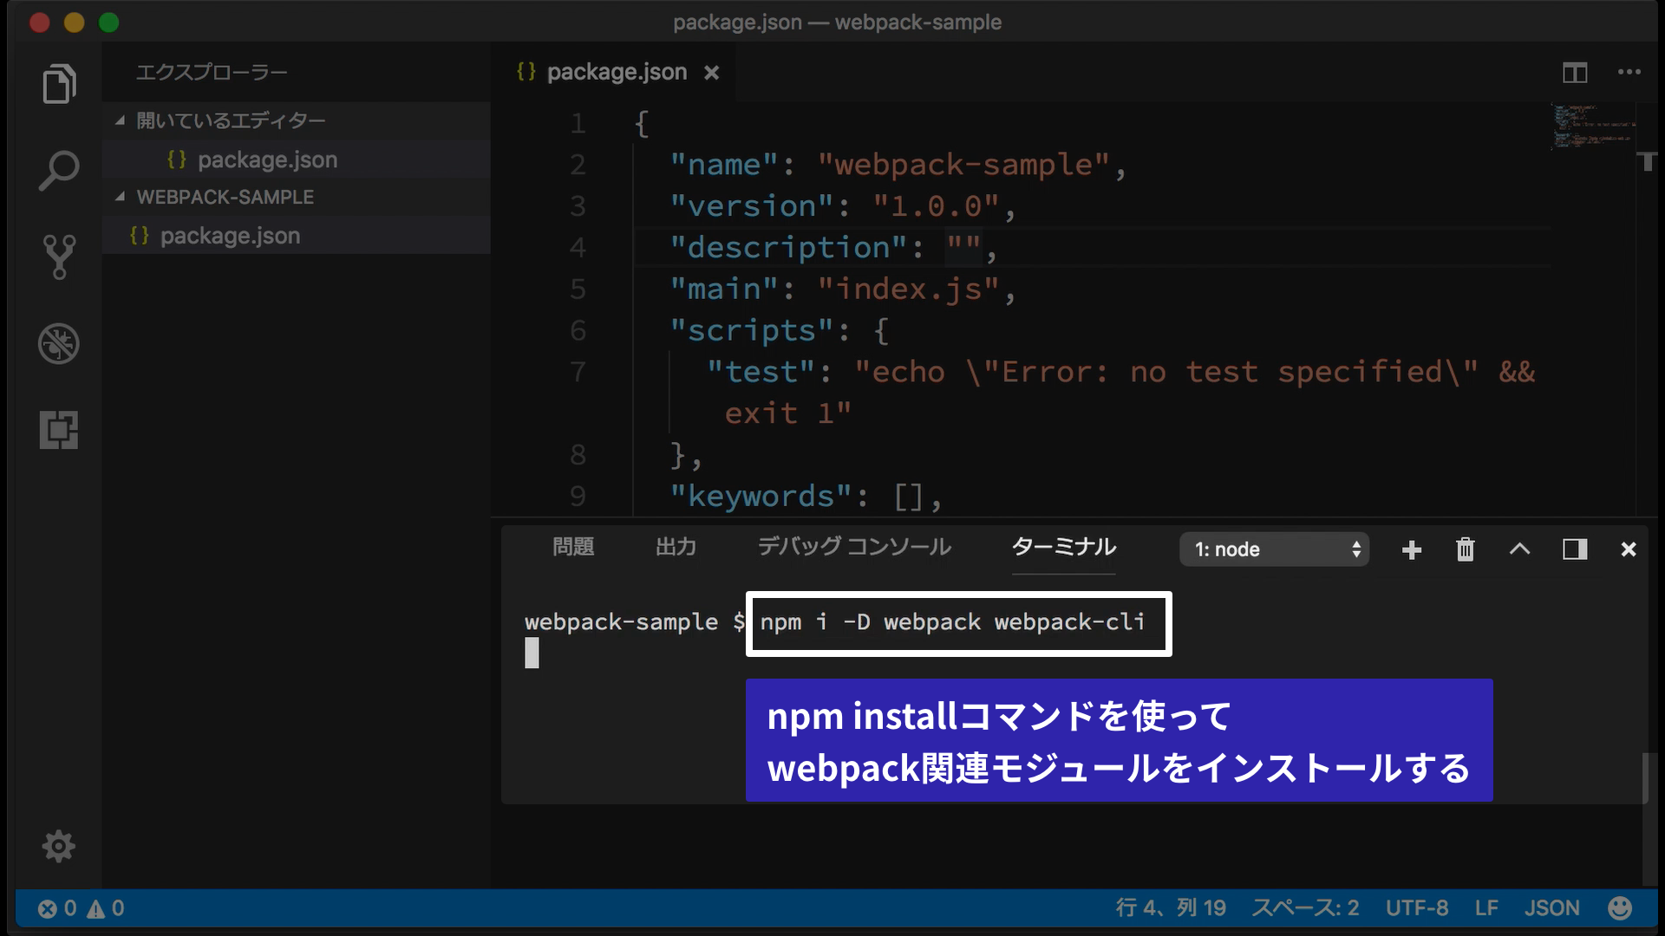Open the Search view in activity bar
The width and height of the screenshot is (1665, 936).
[59, 171]
